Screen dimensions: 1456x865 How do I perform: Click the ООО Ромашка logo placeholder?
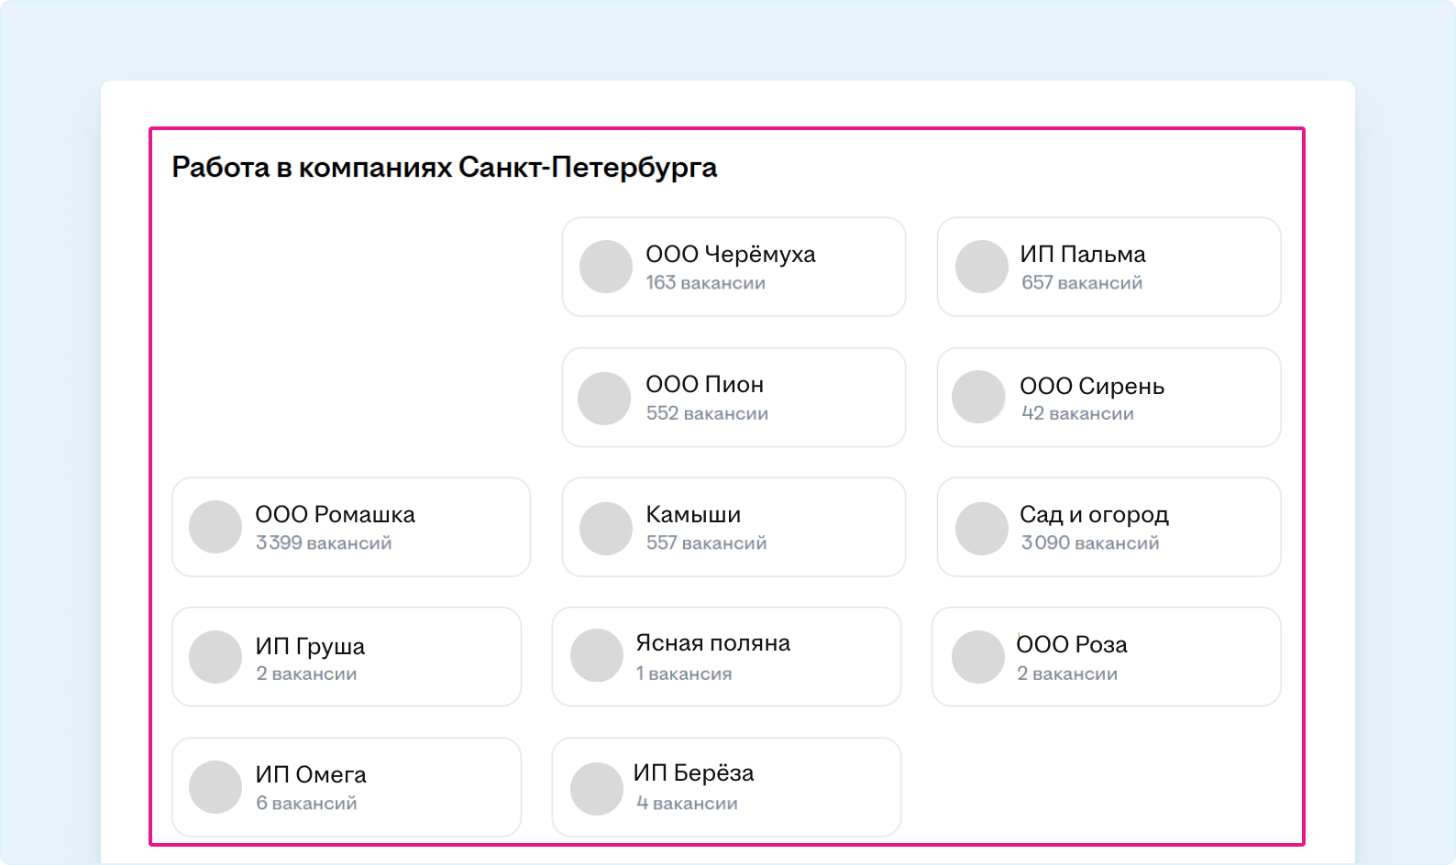[x=215, y=527]
